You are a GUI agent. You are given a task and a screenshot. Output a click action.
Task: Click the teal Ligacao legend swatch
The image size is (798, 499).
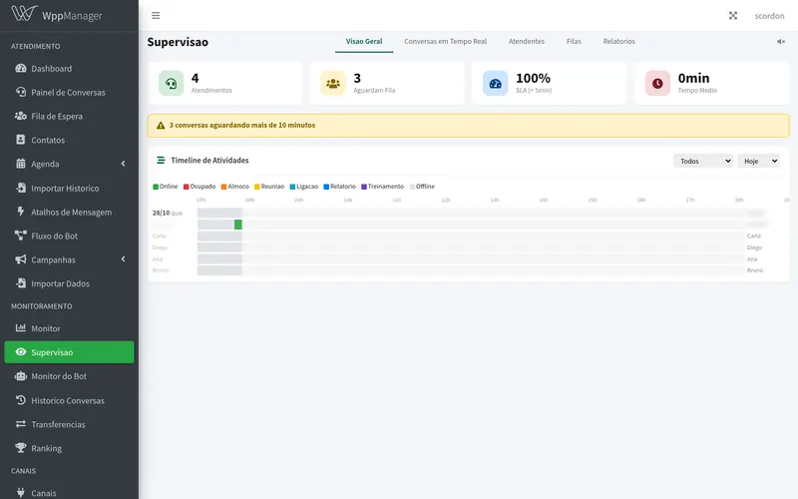coord(292,187)
